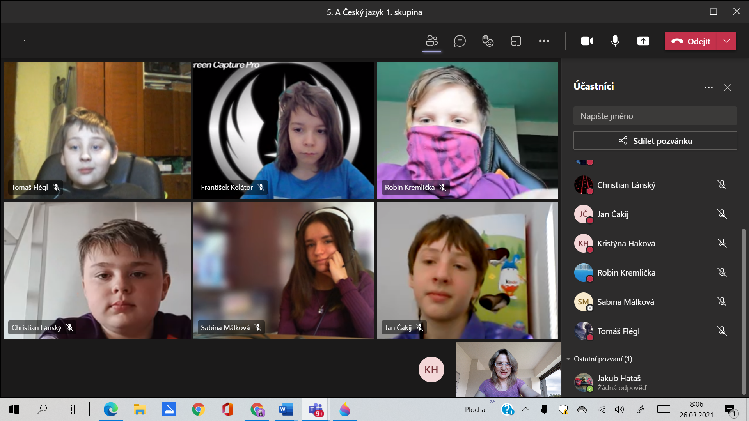Click the Odejít leave button

point(691,41)
